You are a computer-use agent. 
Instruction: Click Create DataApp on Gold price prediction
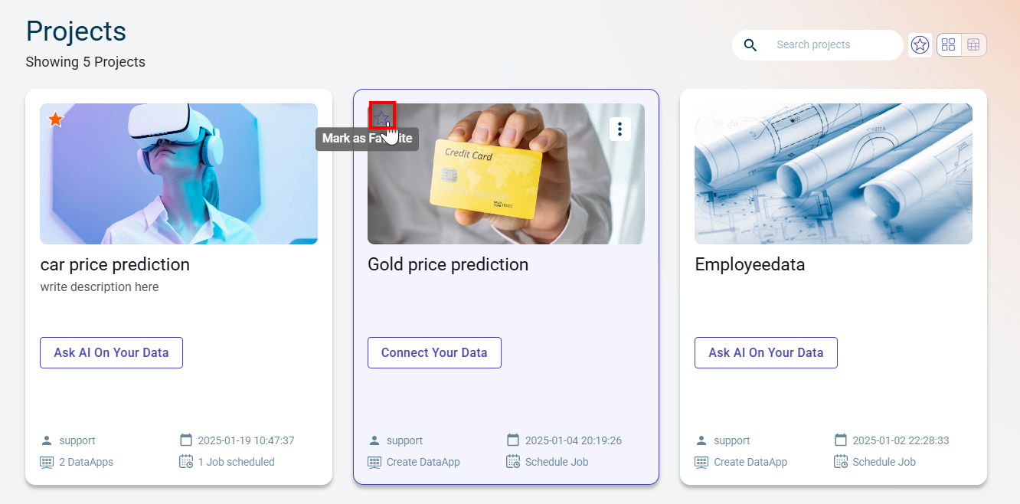[x=423, y=462]
